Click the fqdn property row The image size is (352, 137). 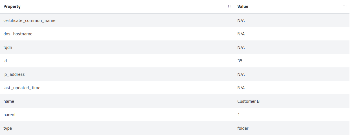(x=8, y=47)
